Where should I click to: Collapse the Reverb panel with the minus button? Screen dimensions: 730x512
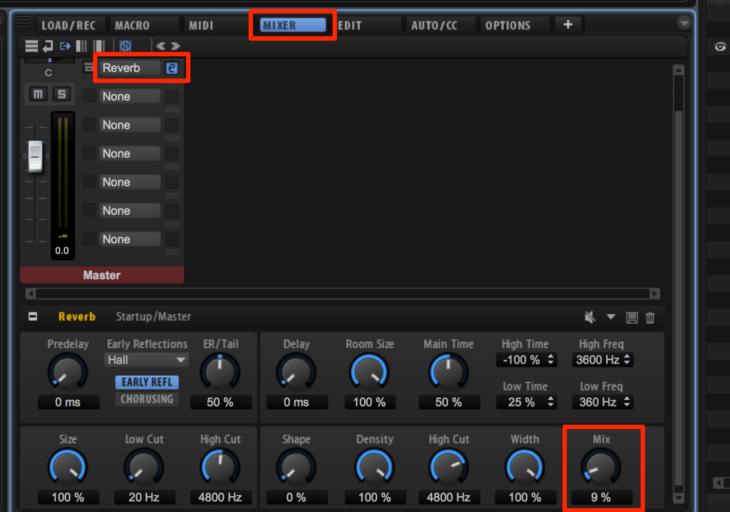(x=33, y=317)
